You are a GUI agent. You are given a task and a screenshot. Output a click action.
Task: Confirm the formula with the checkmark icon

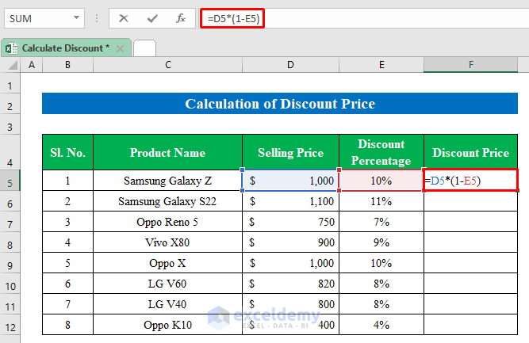[x=152, y=17]
